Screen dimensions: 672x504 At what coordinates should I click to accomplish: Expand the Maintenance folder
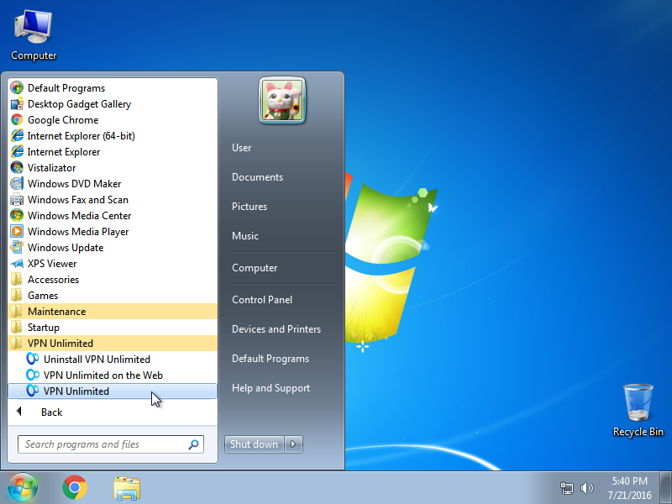[113, 312]
